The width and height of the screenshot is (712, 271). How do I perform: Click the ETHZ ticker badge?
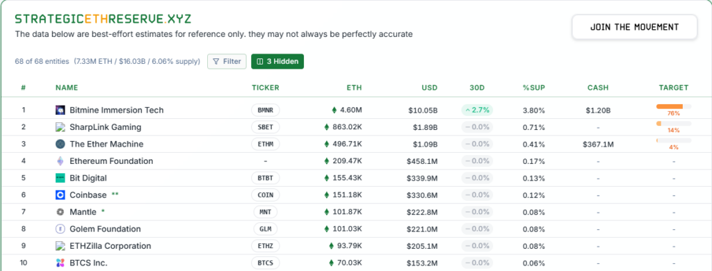[x=266, y=246]
